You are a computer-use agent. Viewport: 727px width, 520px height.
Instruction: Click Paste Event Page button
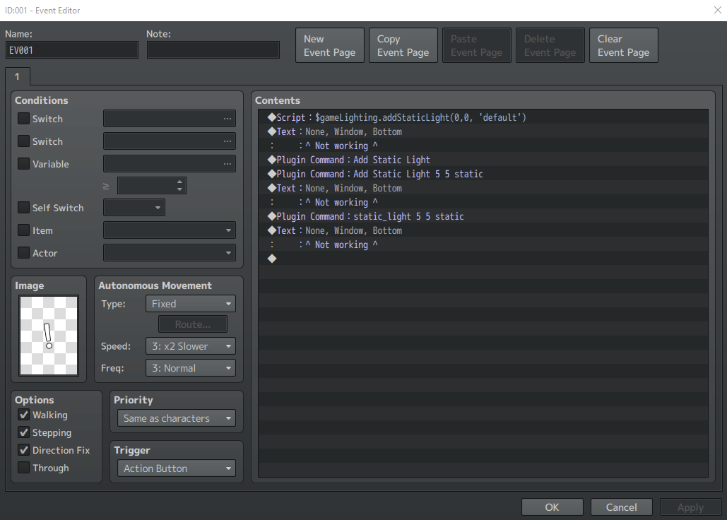point(477,45)
